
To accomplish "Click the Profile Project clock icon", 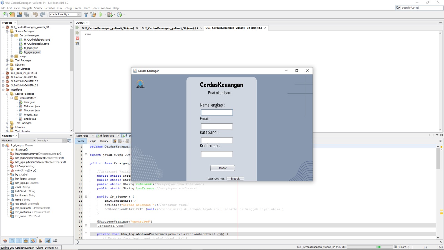I will click(x=119, y=14).
